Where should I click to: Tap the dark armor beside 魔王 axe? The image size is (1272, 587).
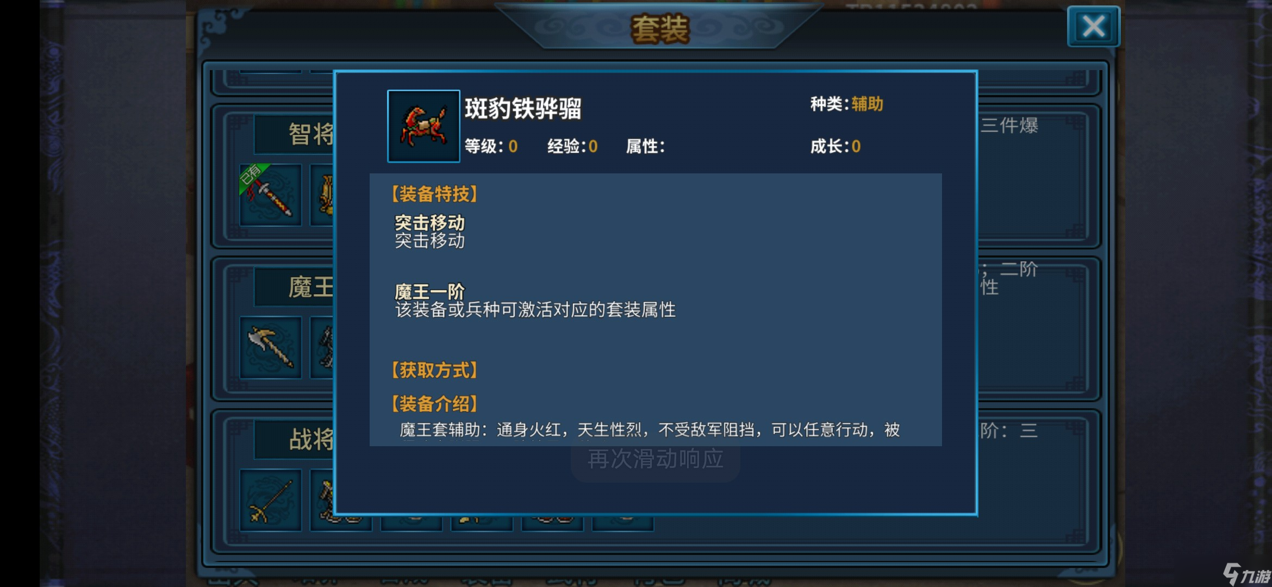pyautogui.click(x=322, y=347)
